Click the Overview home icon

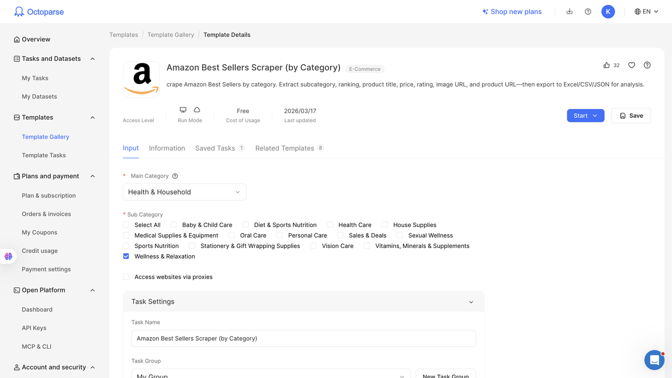[x=17, y=39]
